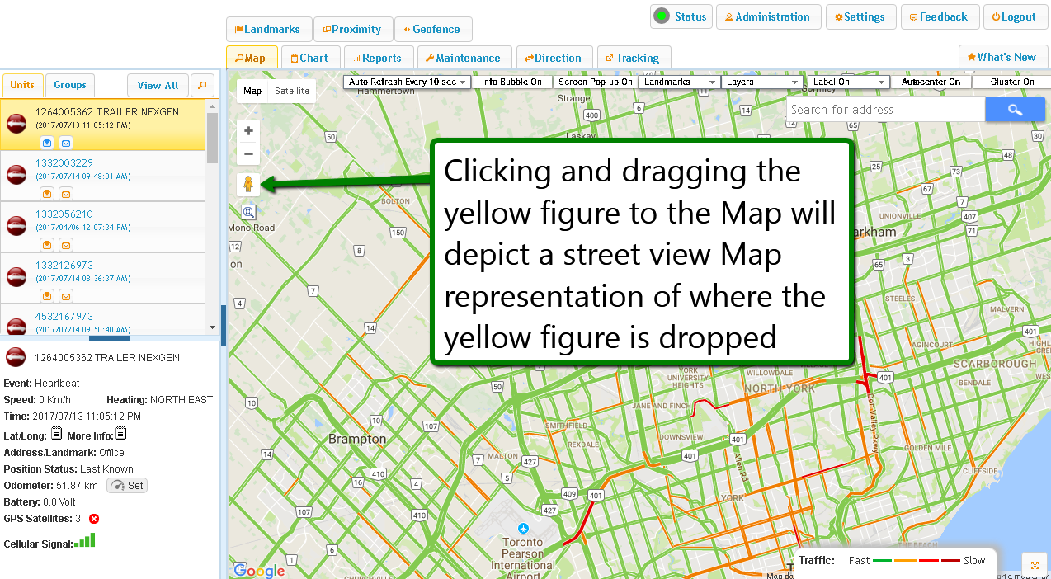
Task: Open the Groups tab in the sidebar
Action: 70,85
